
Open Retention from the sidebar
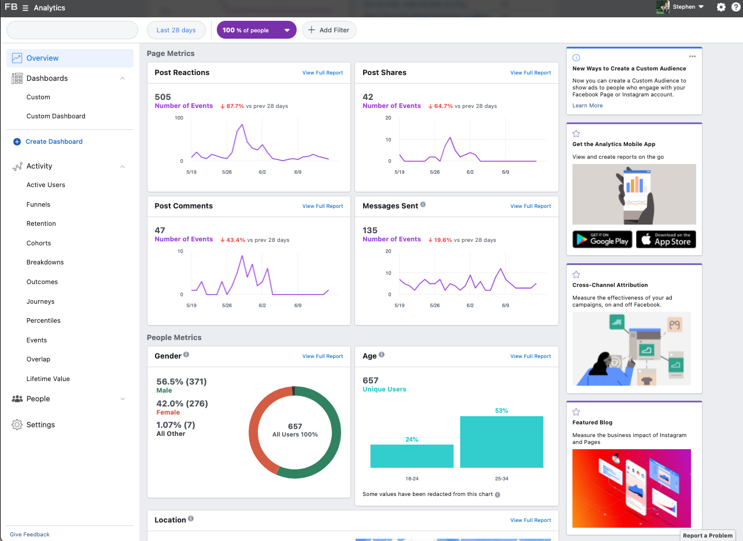pyautogui.click(x=41, y=223)
